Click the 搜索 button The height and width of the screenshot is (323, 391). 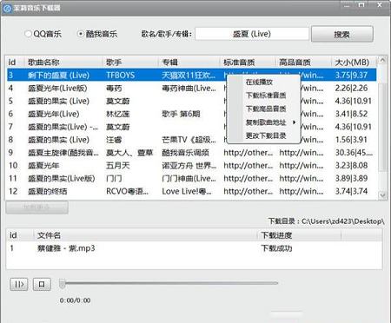(x=341, y=35)
